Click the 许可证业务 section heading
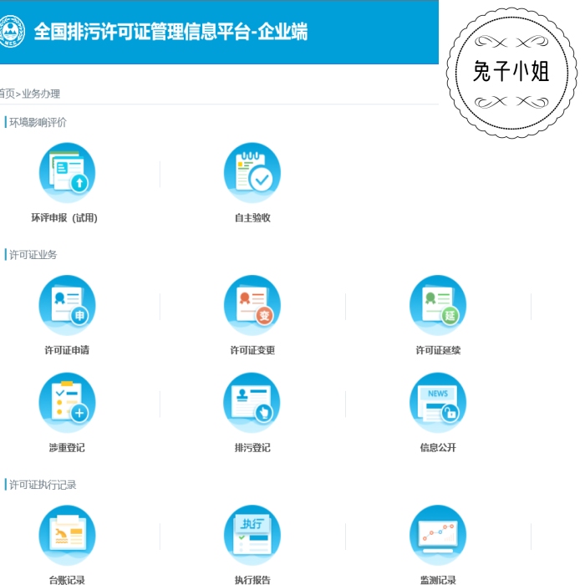 click(33, 254)
